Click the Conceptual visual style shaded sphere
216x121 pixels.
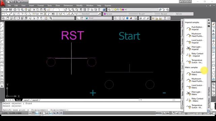click(131, 18)
